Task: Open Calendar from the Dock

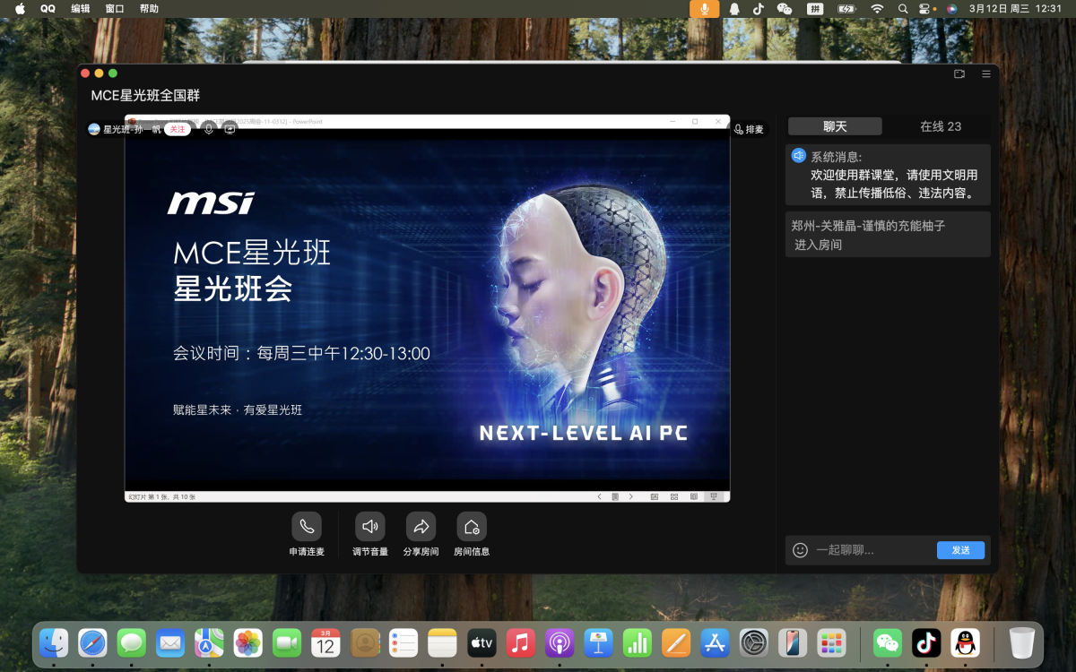Action: pos(325,642)
